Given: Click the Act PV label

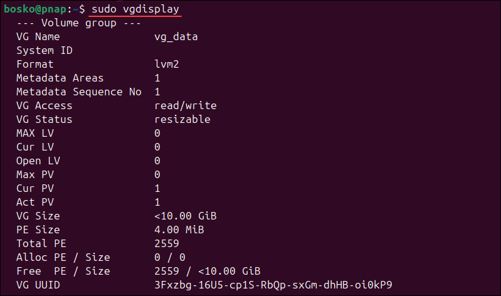Looking at the screenshot, I should tap(35, 202).
